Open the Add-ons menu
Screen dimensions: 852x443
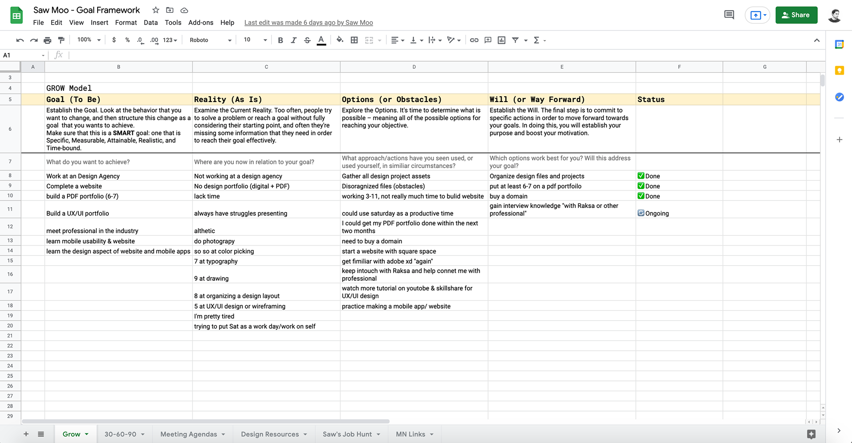tap(201, 23)
